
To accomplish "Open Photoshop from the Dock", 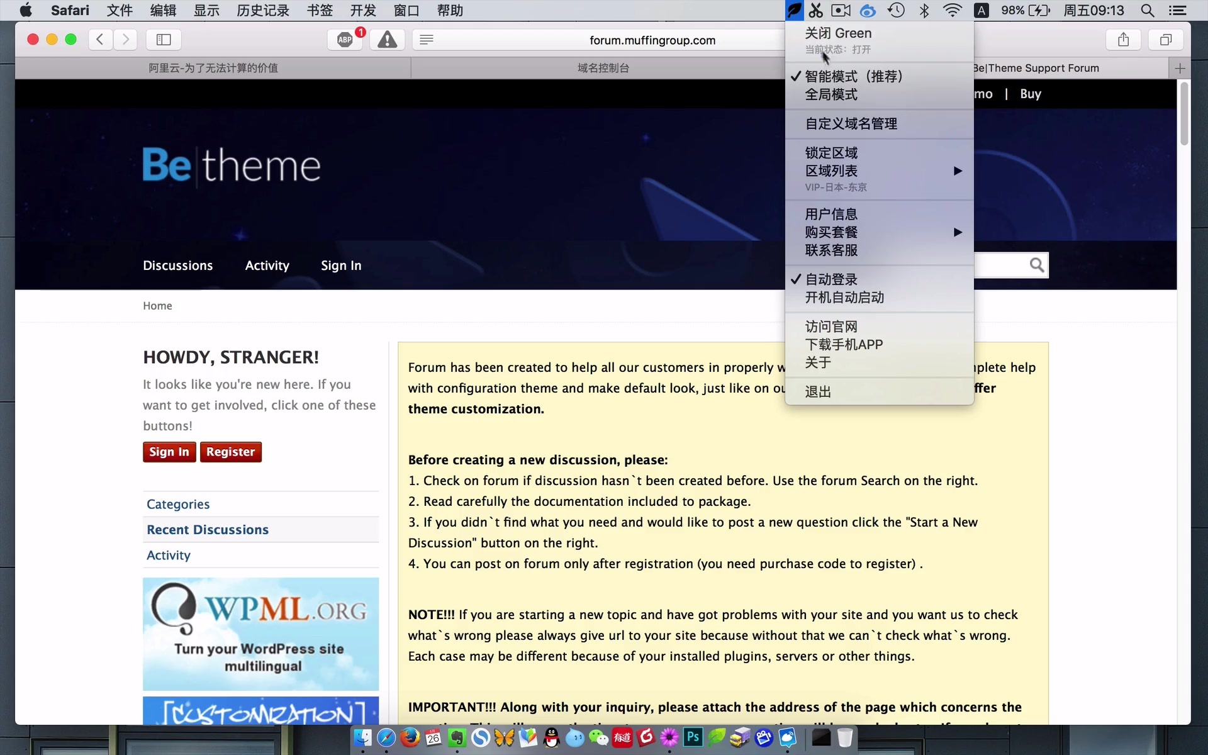I will click(693, 737).
